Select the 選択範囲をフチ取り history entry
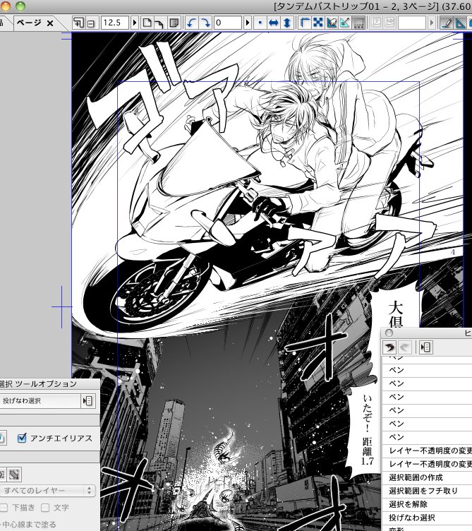Viewport: 472px width, 531px height. coord(427,491)
